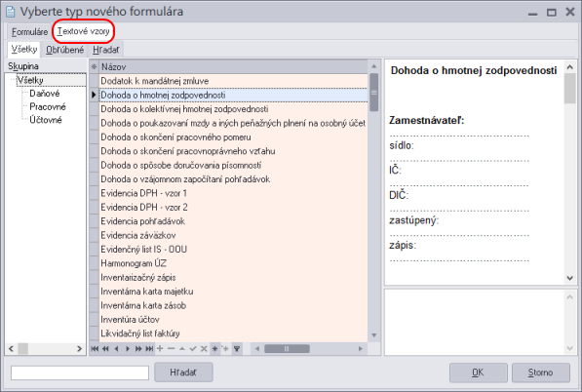Click the filter funnel icon
The image size is (582, 392).
(237, 348)
